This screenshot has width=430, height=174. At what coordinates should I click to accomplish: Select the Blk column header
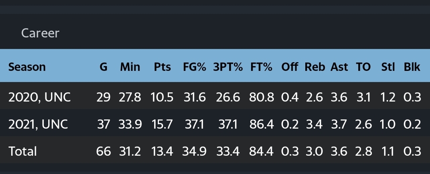(x=412, y=67)
